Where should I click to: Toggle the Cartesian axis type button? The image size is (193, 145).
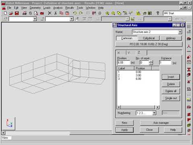127,38
